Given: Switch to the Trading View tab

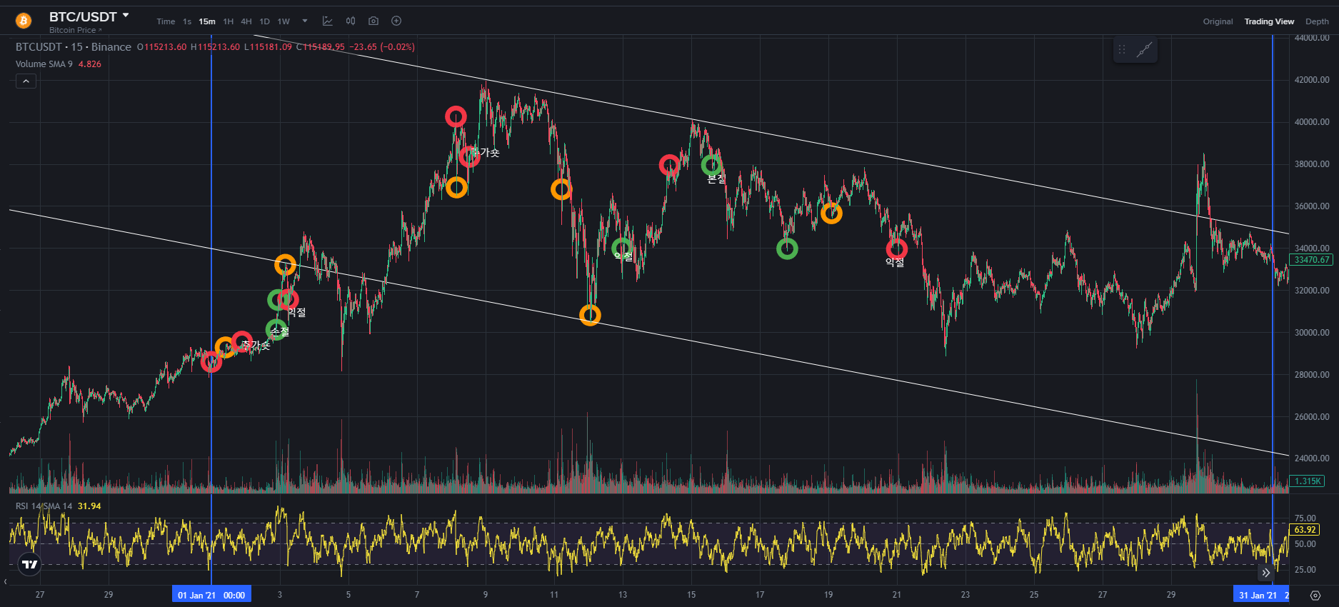Looking at the screenshot, I should pyautogui.click(x=1269, y=21).
